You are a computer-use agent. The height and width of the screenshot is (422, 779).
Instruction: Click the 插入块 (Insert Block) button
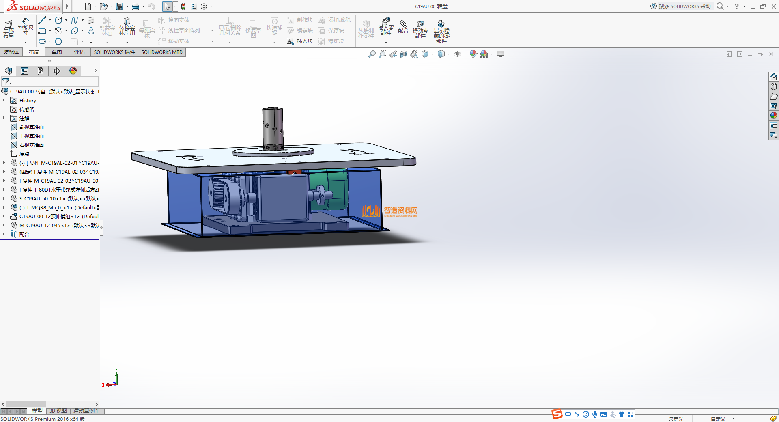[x=300, y=41]
